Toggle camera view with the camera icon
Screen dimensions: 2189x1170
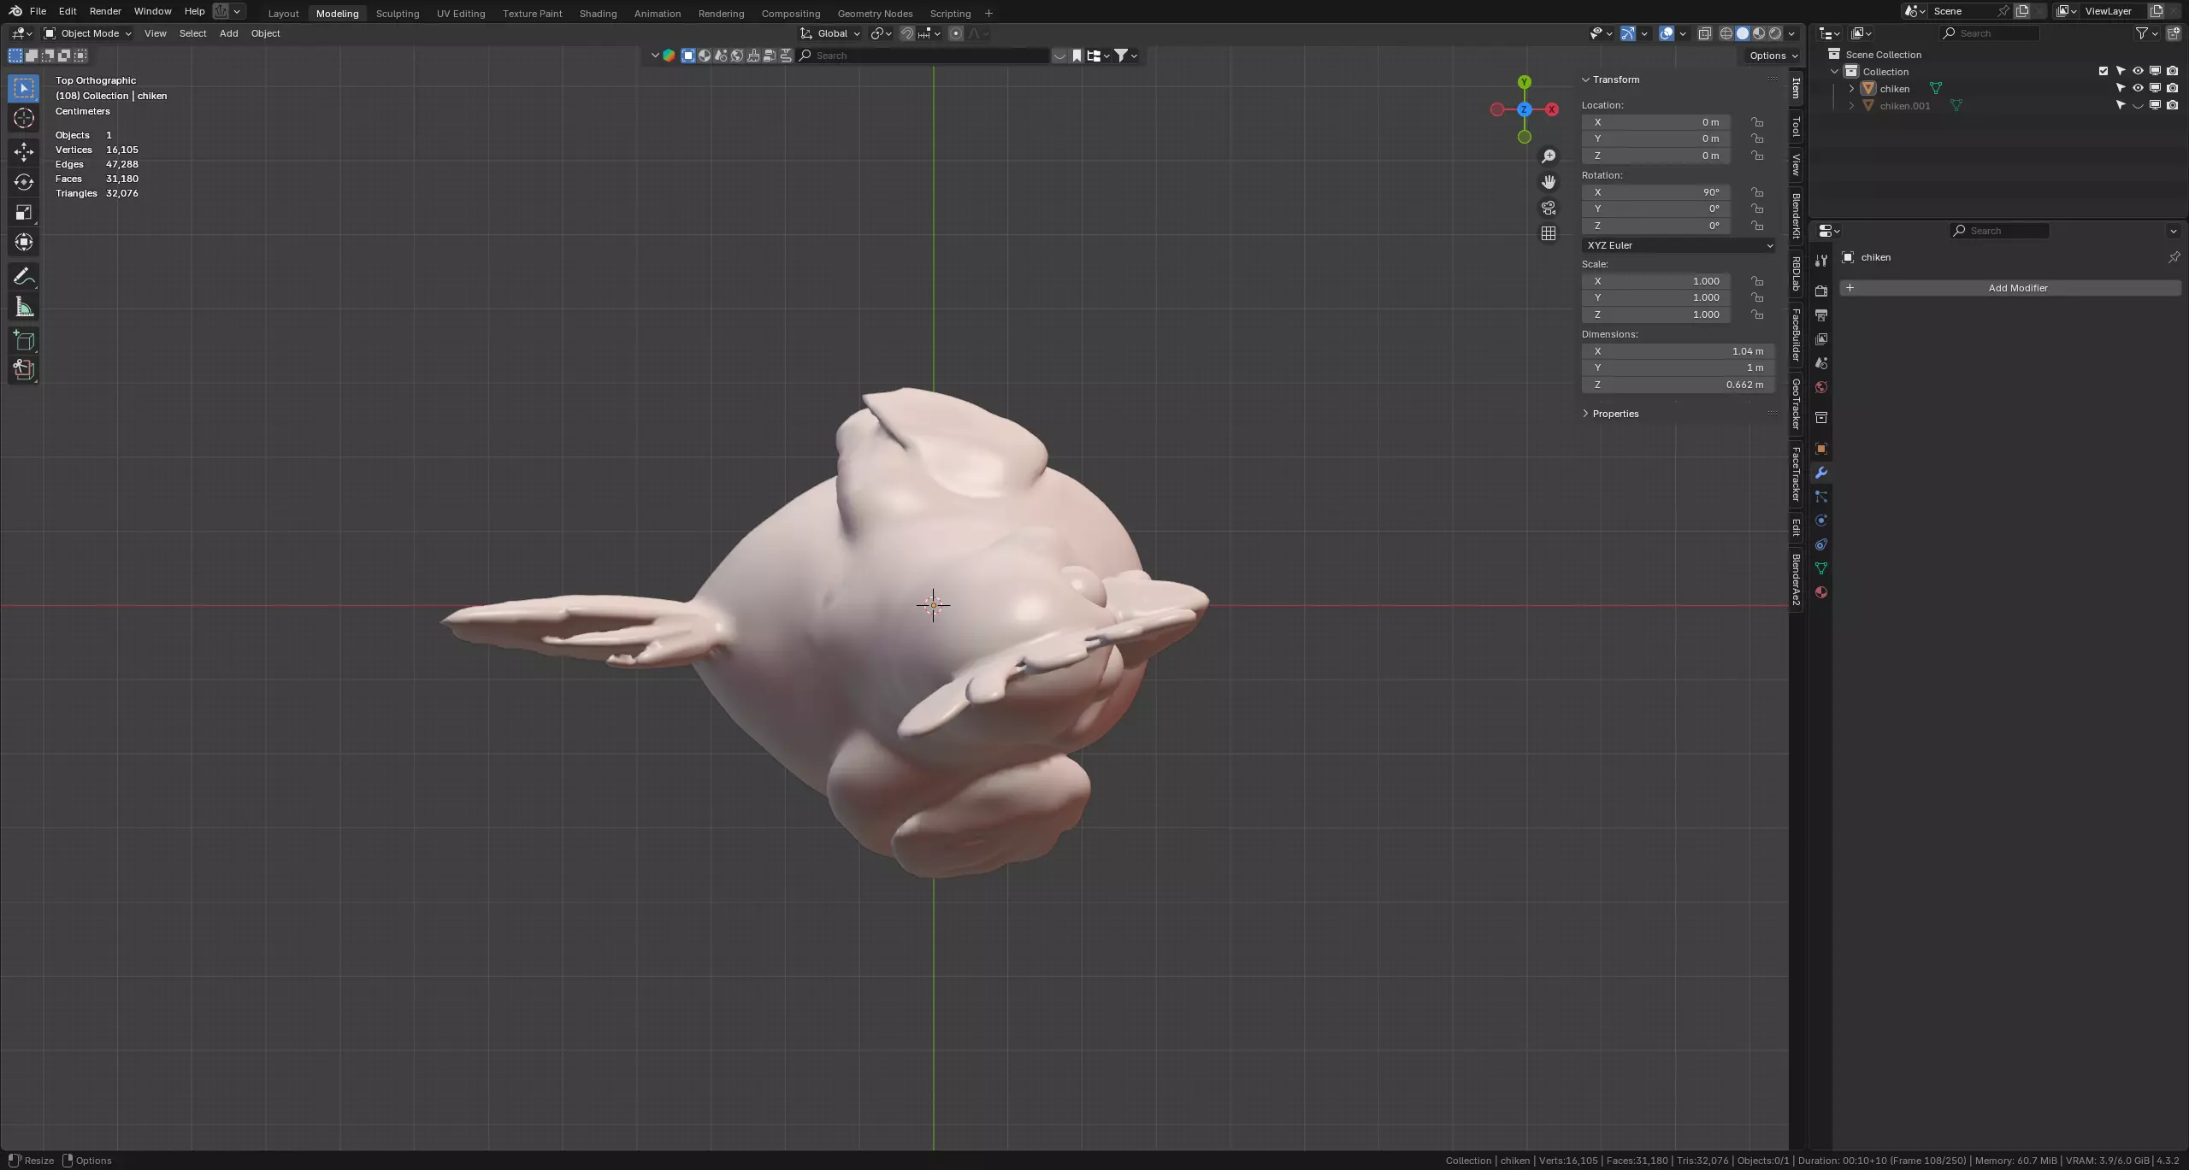tap(1549, 208)
